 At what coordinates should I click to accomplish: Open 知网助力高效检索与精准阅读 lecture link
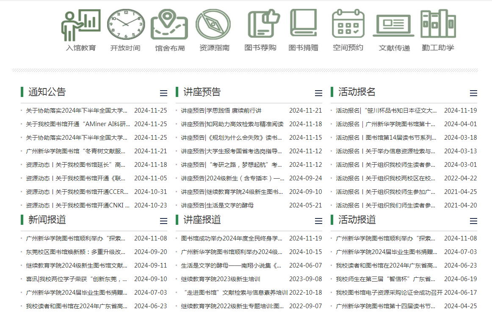pos(232,124)
